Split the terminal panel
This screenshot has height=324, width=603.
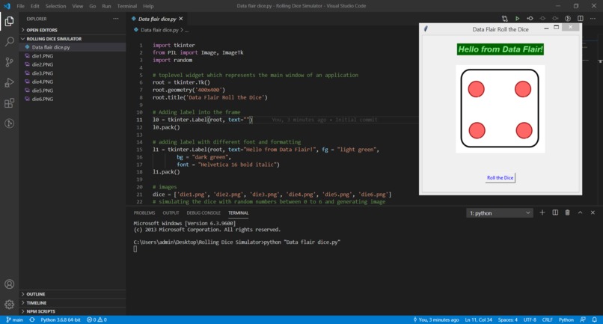(555, 213)
